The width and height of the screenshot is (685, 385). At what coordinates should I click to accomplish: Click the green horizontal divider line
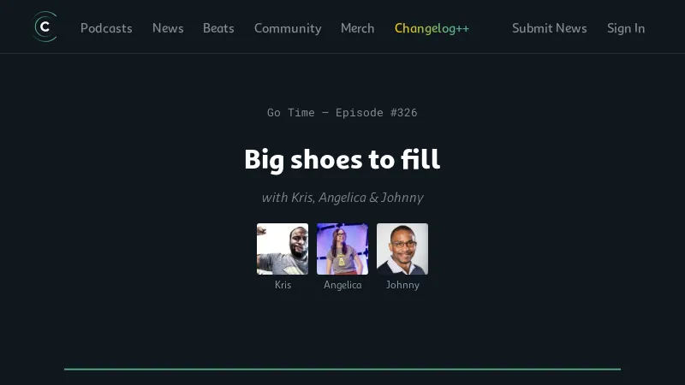tap(342, 369)
